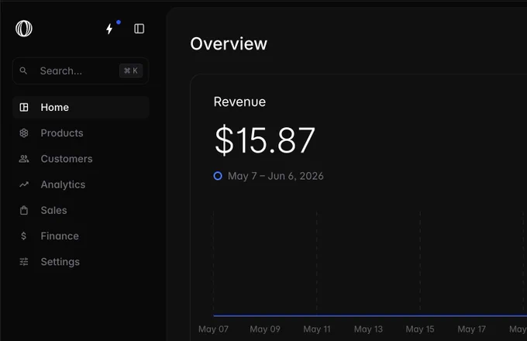
Task: Click the Analytics trend line icon
Action: [24, 184]
